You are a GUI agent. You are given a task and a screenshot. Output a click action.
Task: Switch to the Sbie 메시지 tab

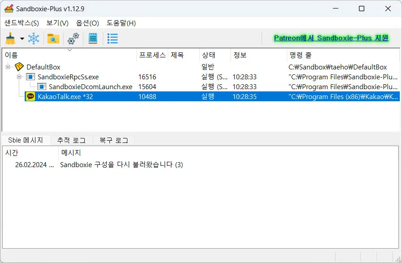point(26,140)
